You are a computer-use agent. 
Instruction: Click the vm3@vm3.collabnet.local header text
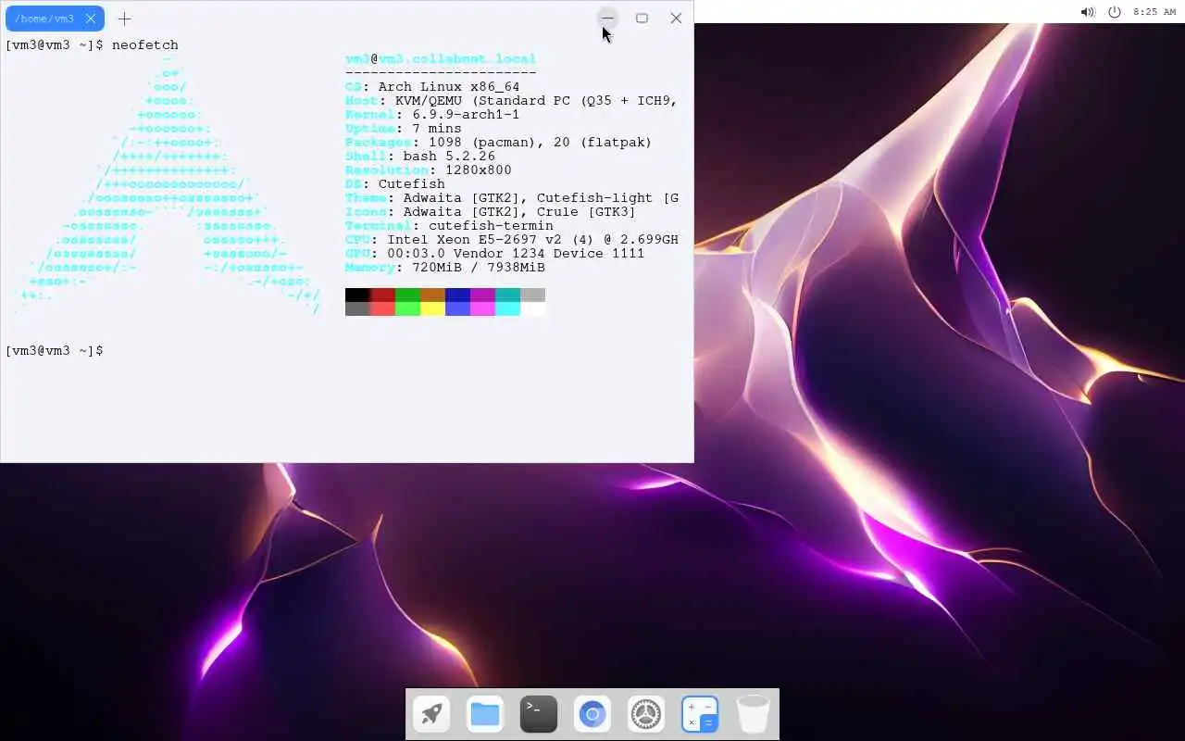click(441, 59)
